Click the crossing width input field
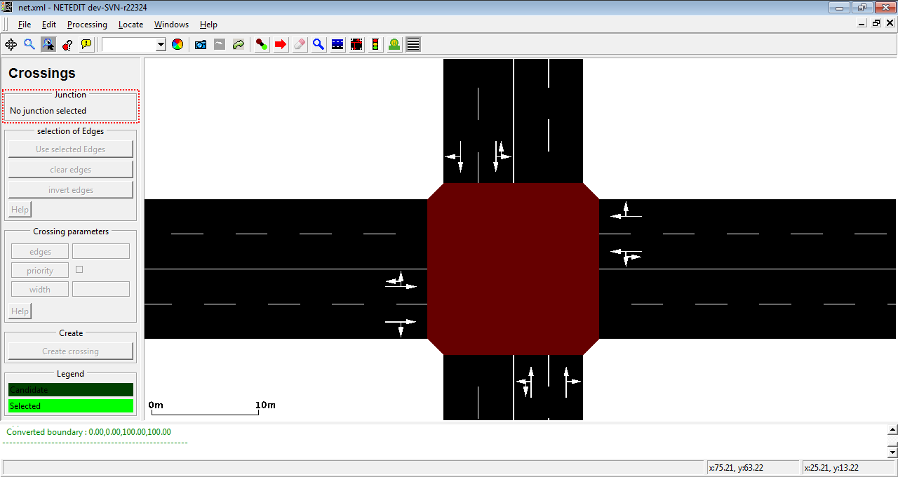Viewport: 898px width, 477px height. (x=100, y=289)
